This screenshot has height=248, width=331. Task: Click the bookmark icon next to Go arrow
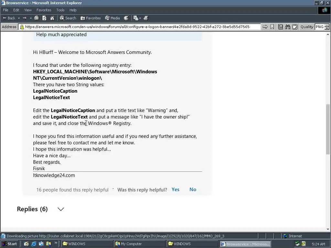point(272,27)
